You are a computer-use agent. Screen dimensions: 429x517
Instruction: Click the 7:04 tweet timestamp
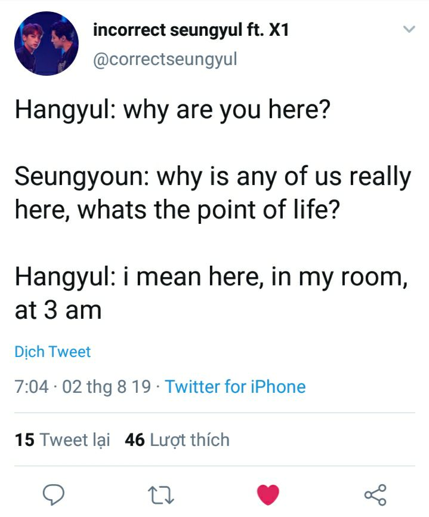(x=31, y=386)
